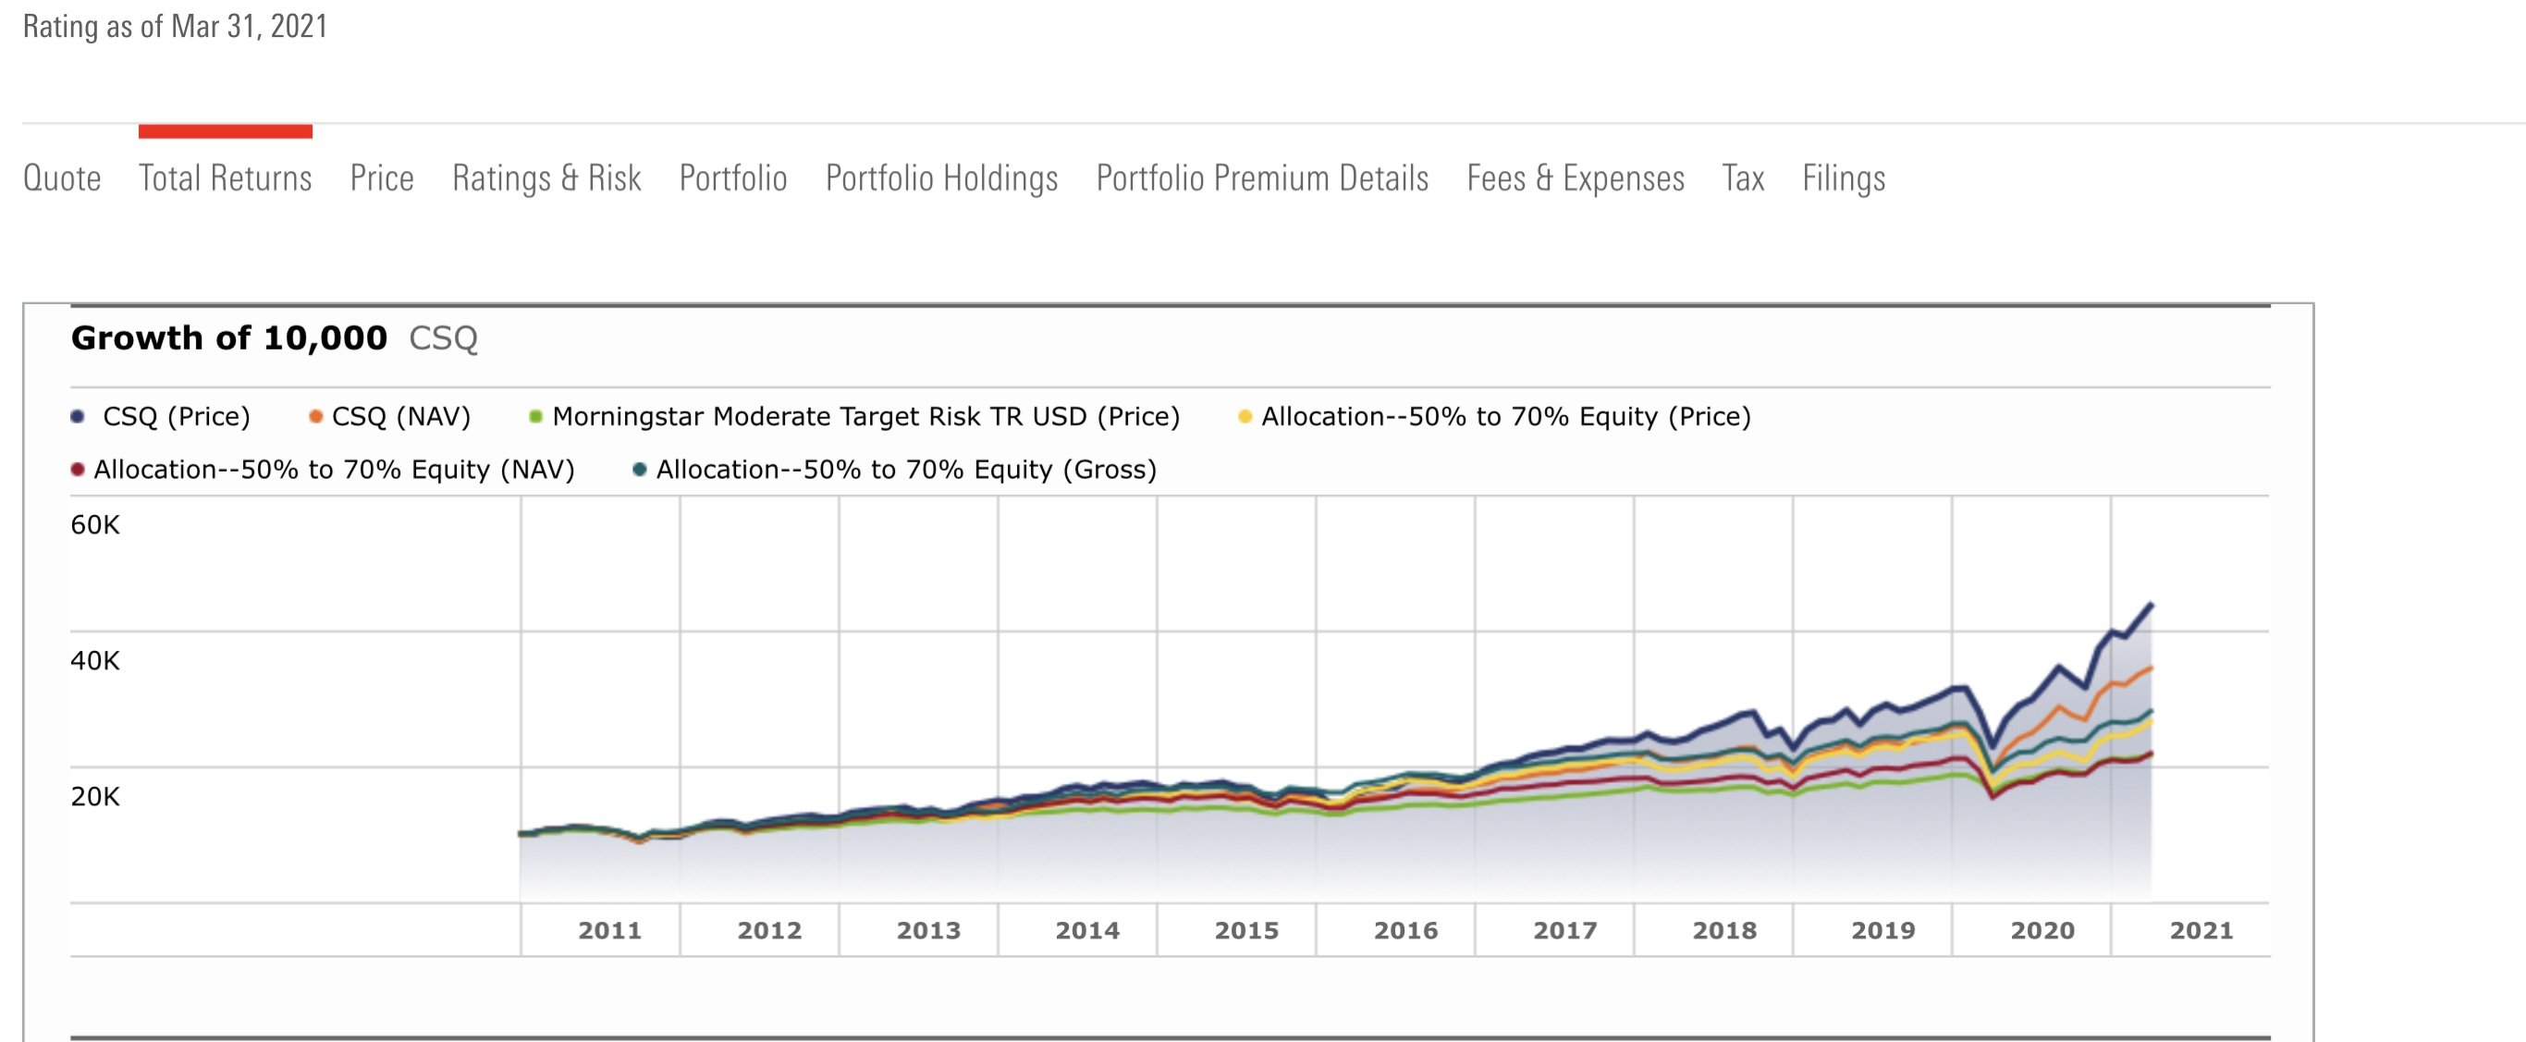Click the CSQ (NAV) orange legend dot
This screenshot has width=2526, height=1042.
[316, 417]
